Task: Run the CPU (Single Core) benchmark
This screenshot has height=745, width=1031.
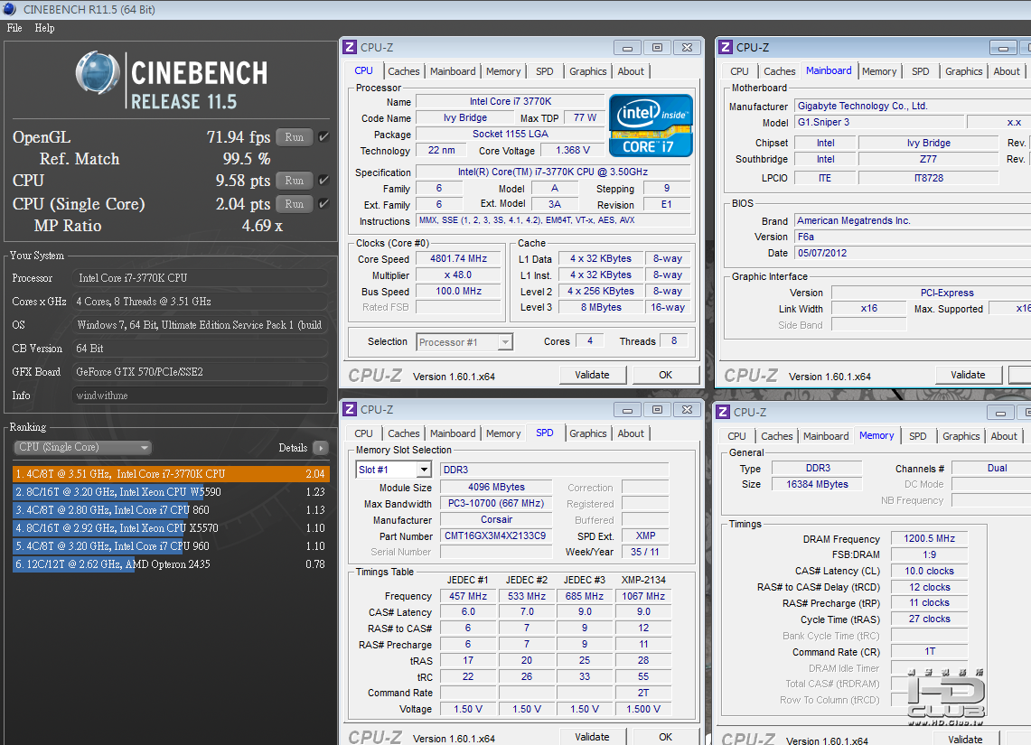Action: (x=294, y=204)
